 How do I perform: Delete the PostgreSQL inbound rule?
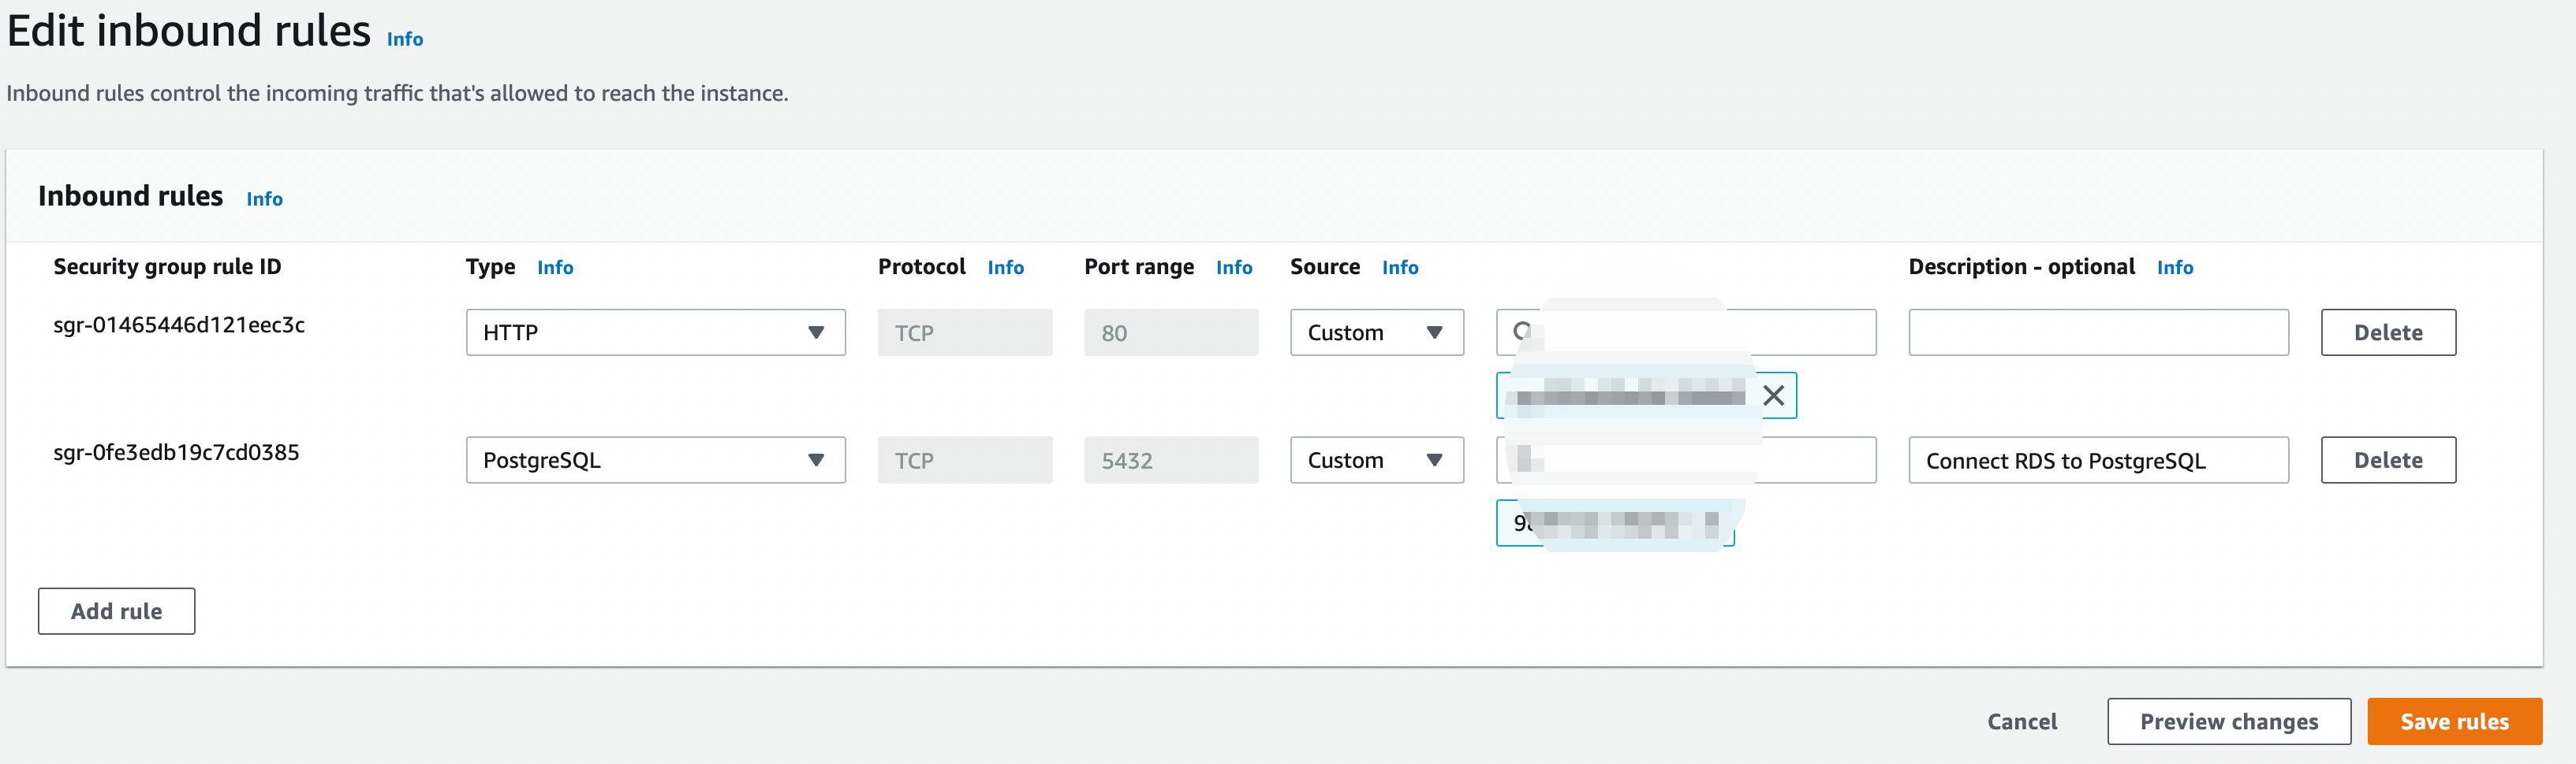pos(2387,461)
